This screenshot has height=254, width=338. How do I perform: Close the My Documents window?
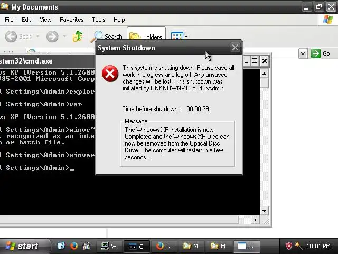(x=331, y=7)
